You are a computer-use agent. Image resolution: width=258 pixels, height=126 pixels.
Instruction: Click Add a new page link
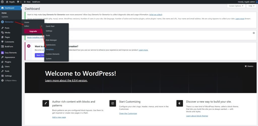[59, 117]
